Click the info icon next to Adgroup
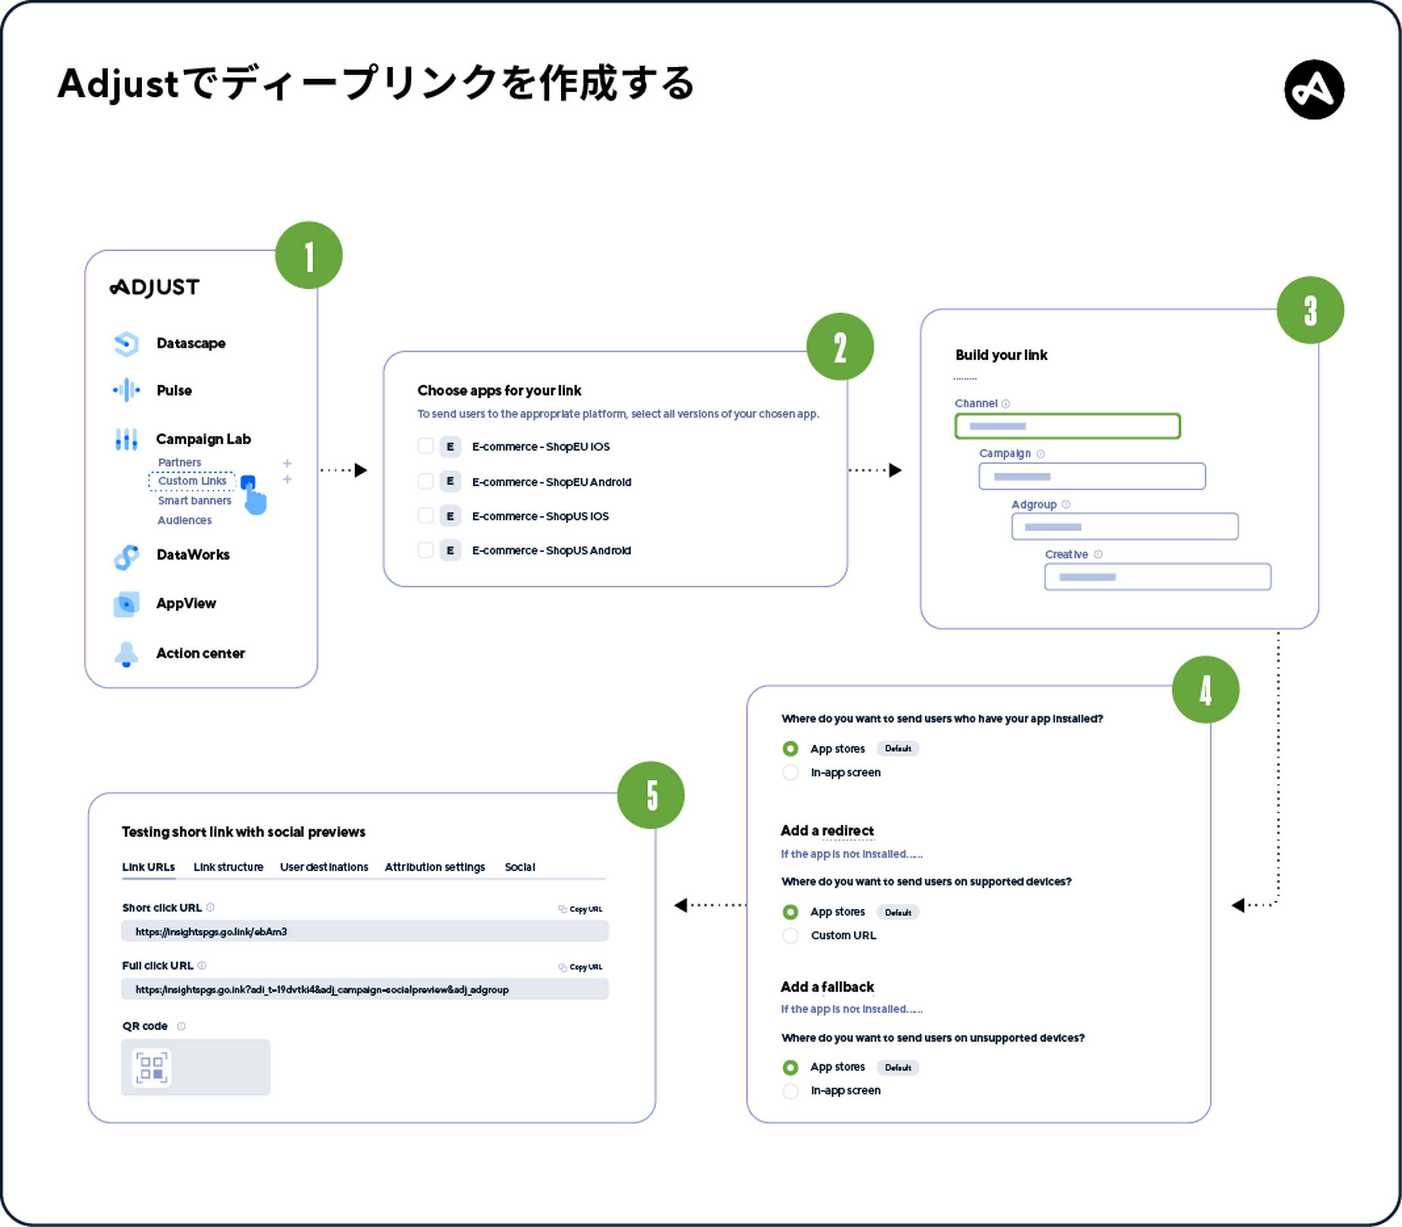 (1066, 505)
